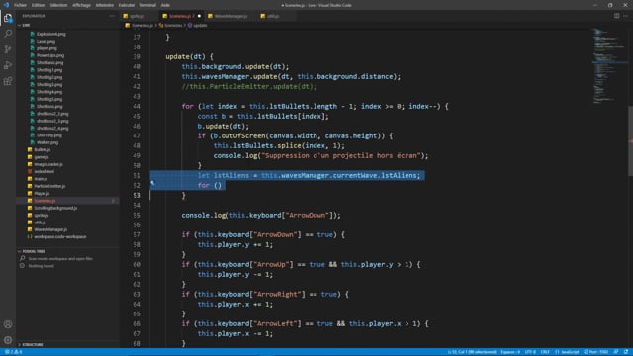Switch to the SceneJeu.js editor tab
Image resolution: width=633 pixels, height=356 pixels.
click(180, 16)
